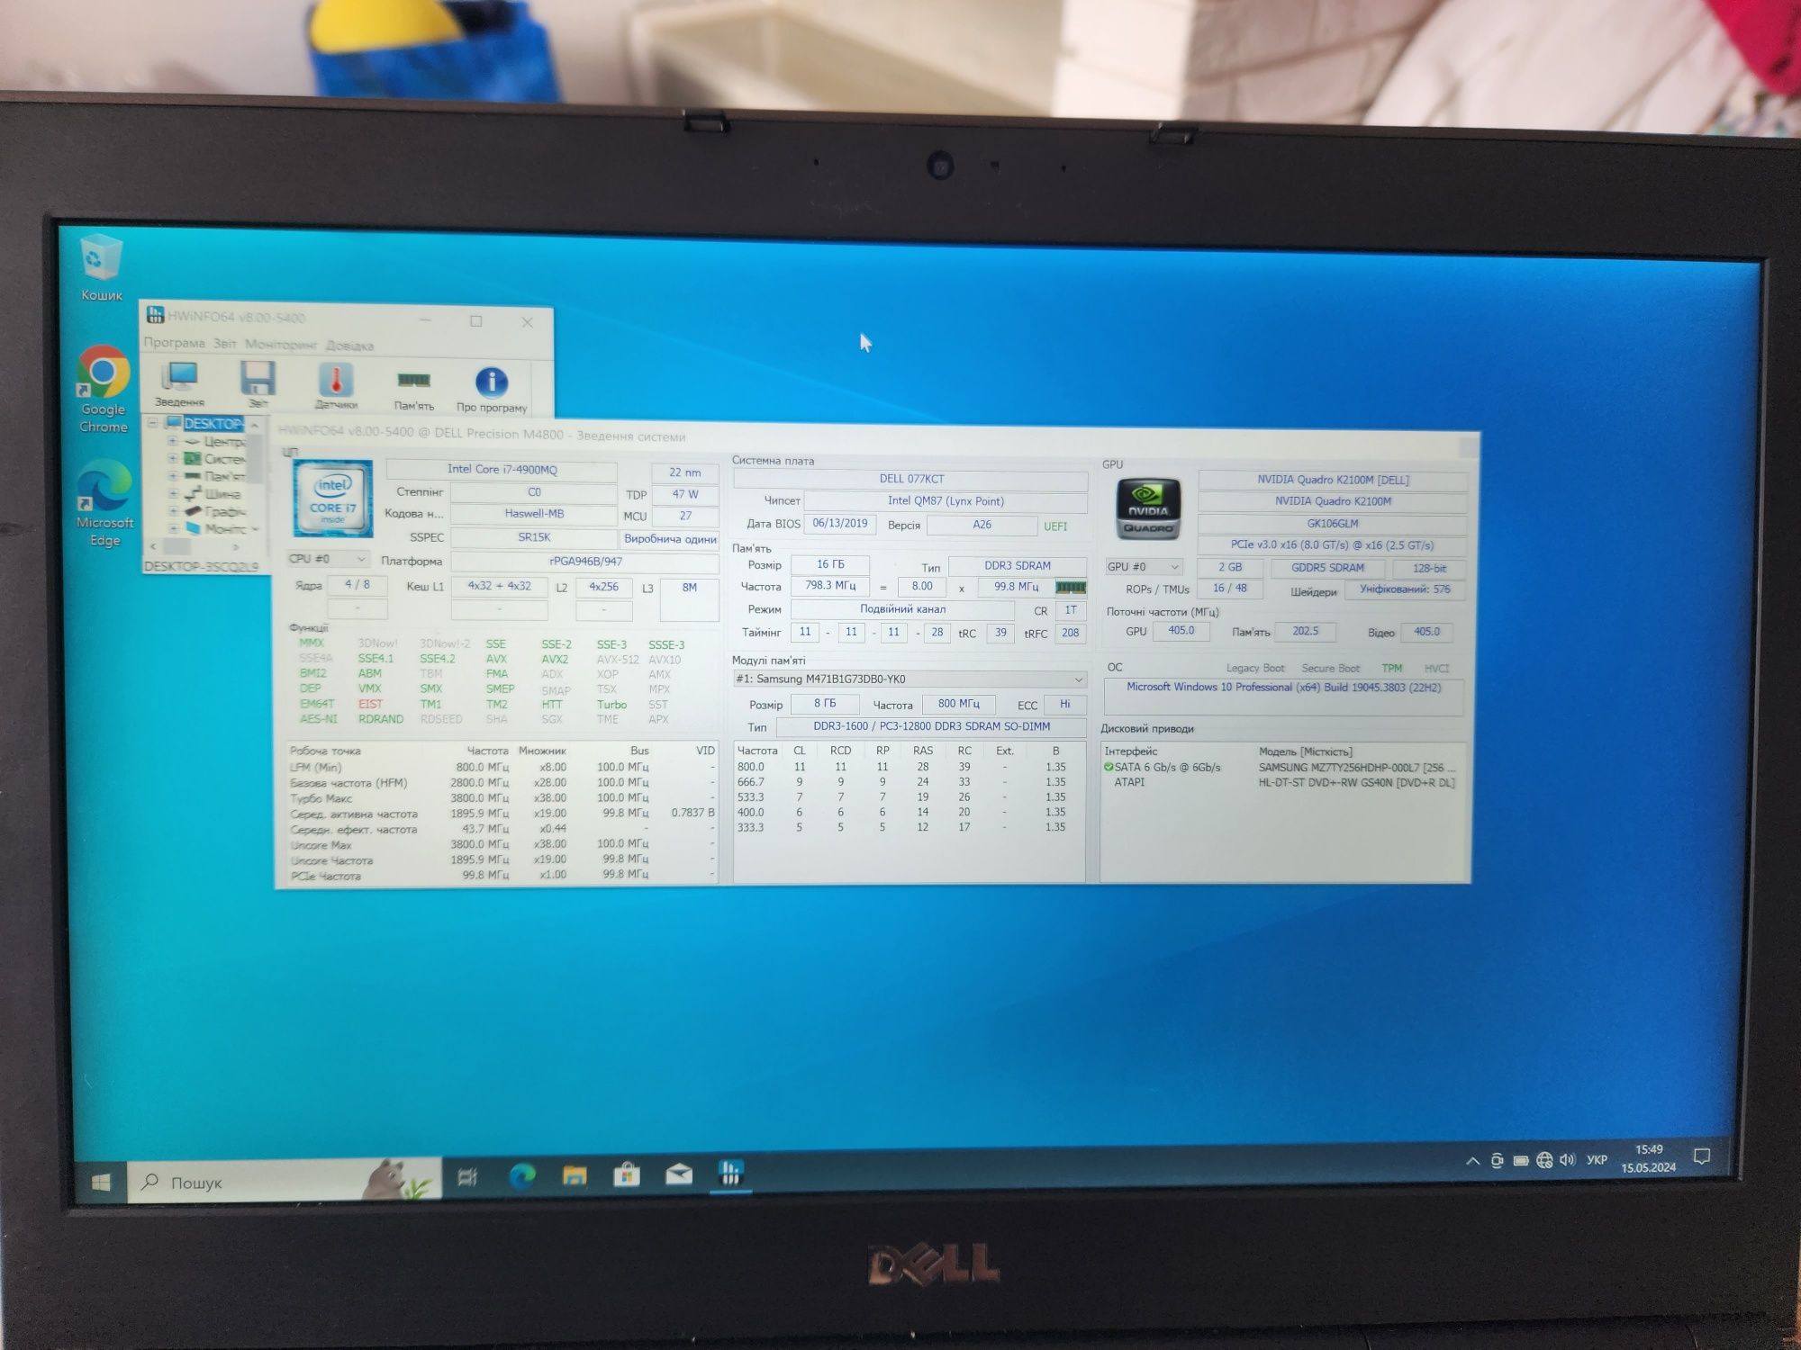Click the green memory module chip icon
This screenshot has width=1801, height=1350.
[x=1071, y=587]
